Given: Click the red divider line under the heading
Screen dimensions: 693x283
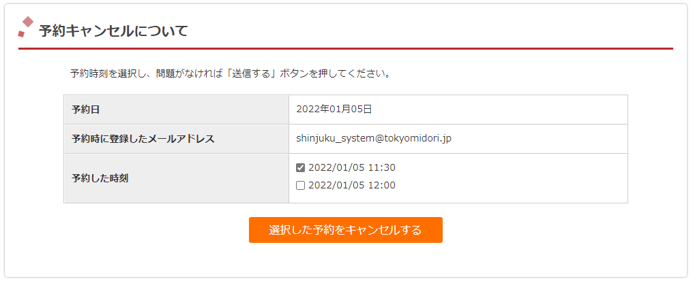Looking at the screenshot, I should (346, 48).
